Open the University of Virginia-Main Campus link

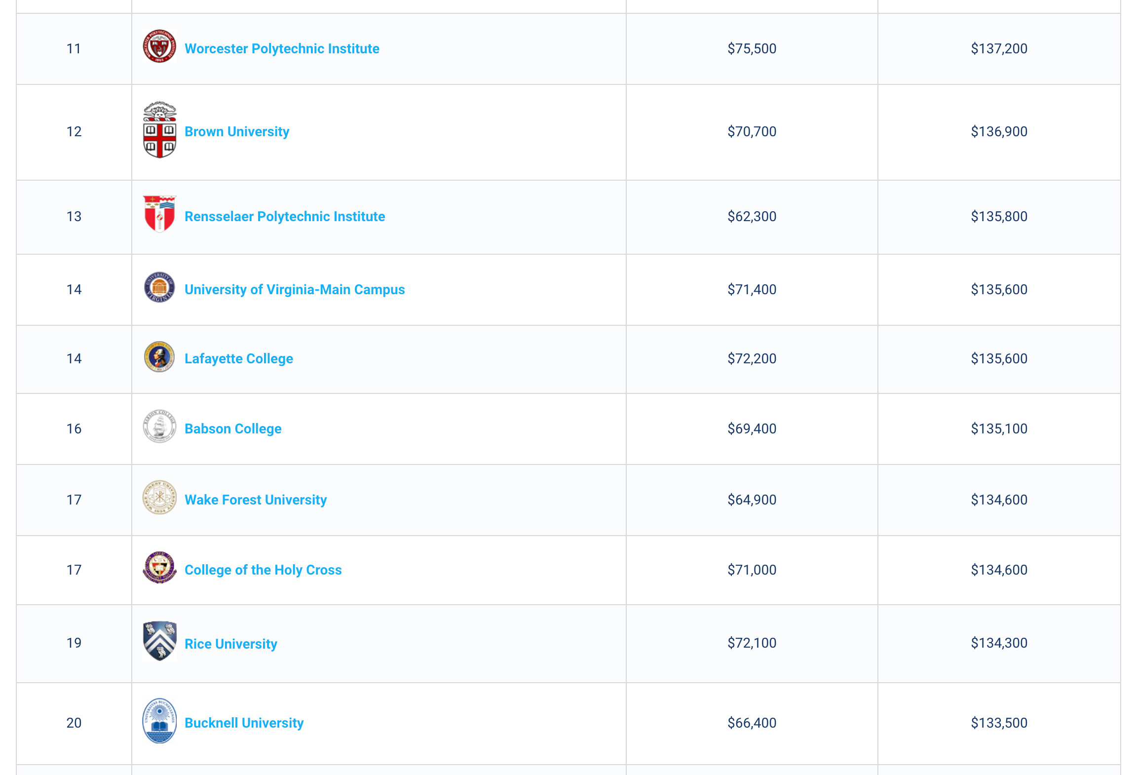click(295, 289)
